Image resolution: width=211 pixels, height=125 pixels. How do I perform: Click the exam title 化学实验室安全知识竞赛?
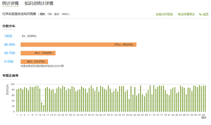pyautogui.click(x=19, y=14)
